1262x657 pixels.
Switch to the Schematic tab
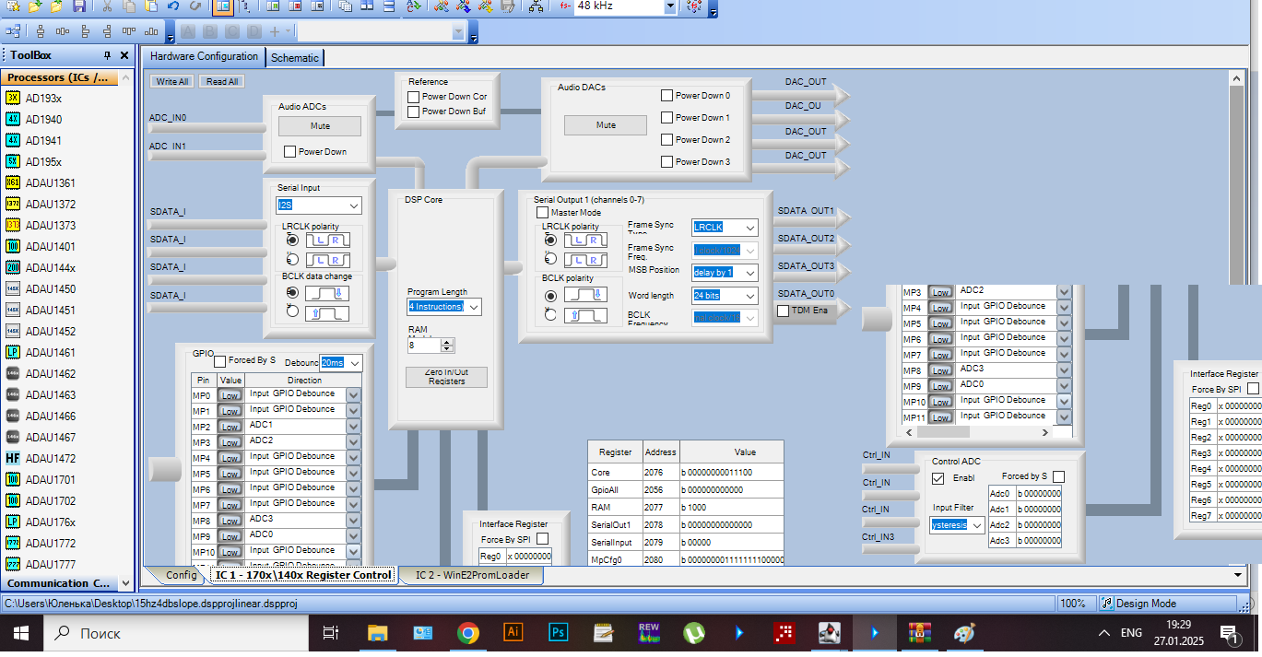tap(294, 57)
